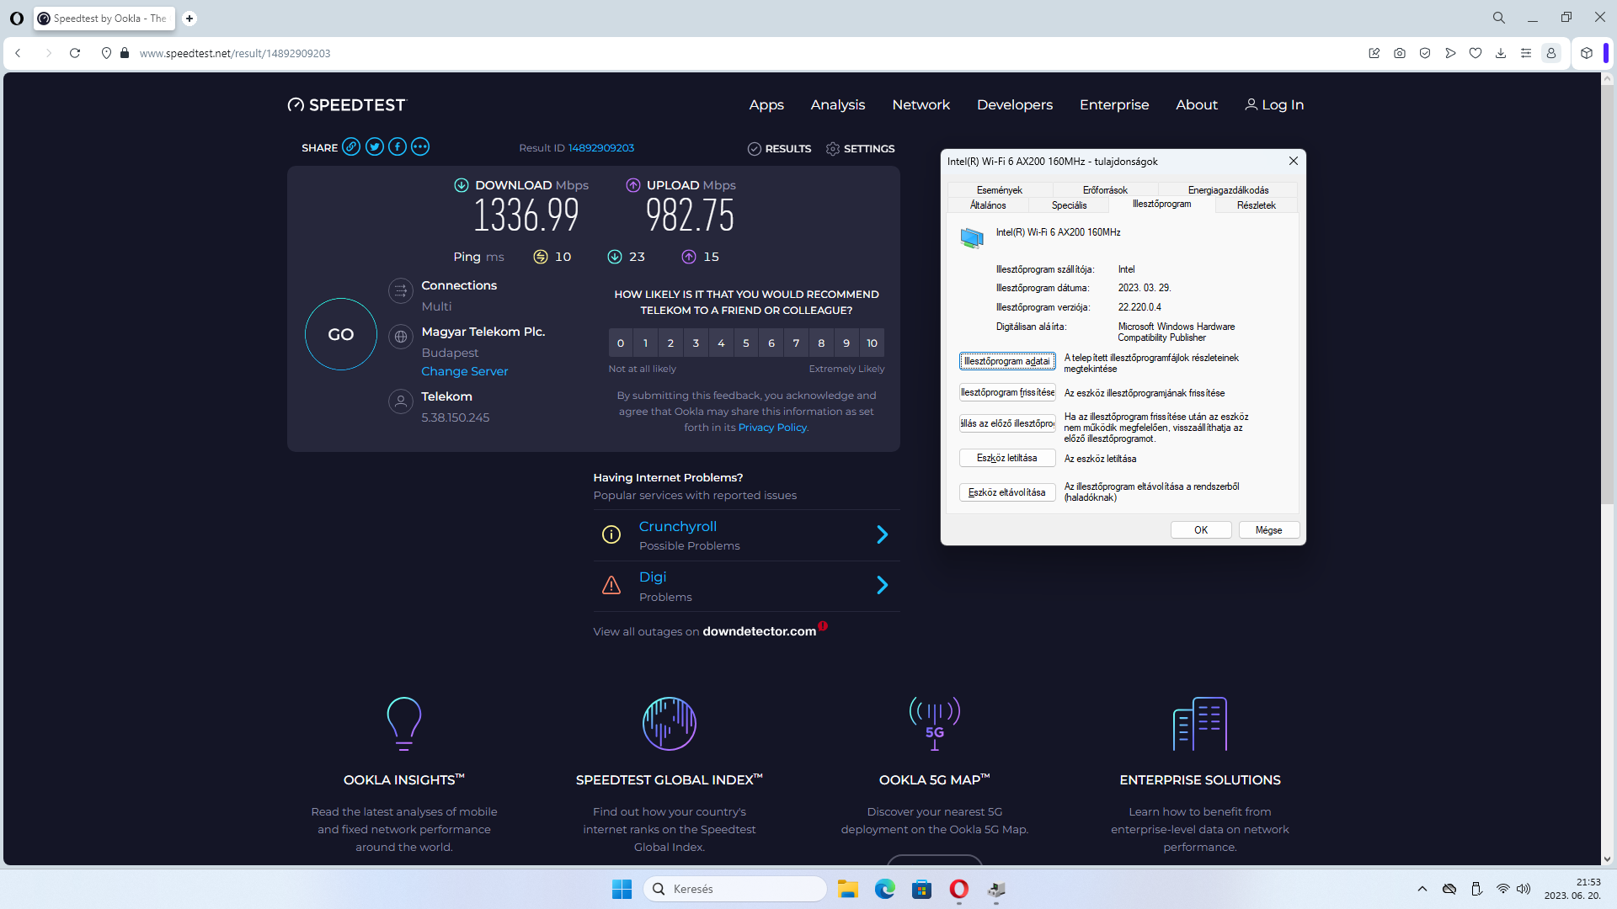Open the Apps menu
1617x909 pixels.
click(x=766, y=105)
